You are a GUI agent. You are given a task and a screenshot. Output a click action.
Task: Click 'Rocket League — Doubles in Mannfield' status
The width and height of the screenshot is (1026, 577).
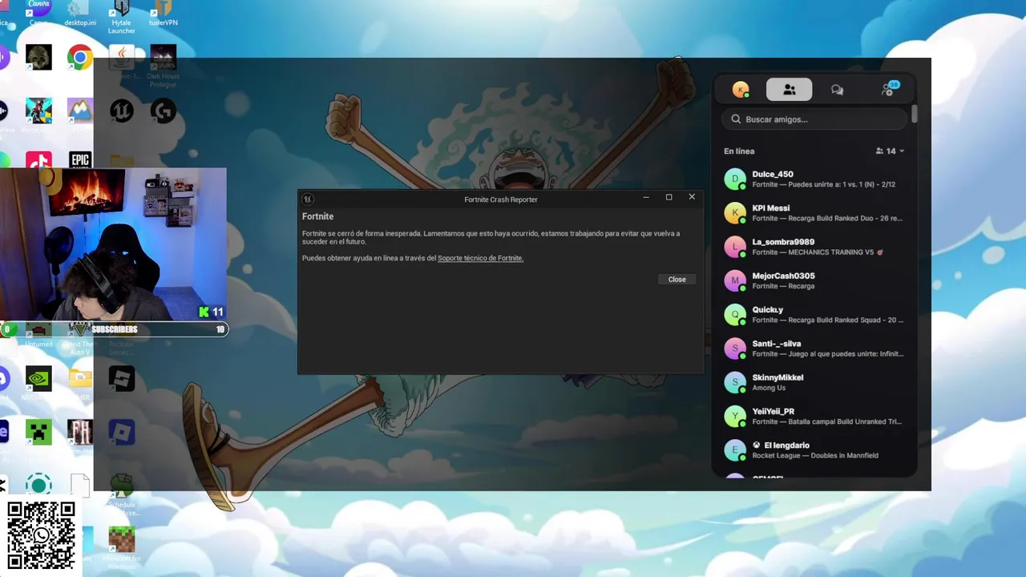coord(815,455)
